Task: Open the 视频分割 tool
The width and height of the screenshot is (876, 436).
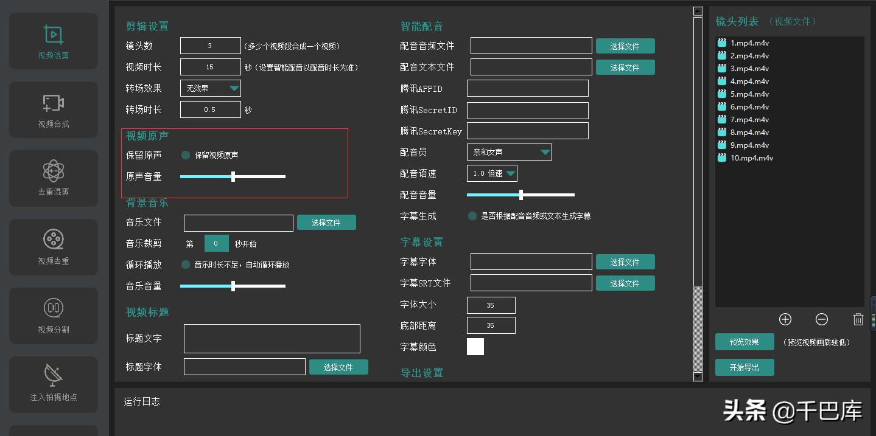Action: pyautogui.click(x=53, y=316)
